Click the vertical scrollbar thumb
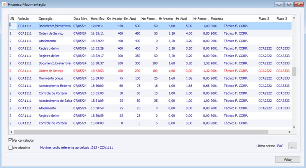The height and width of the screenshot is (168, 306). click(x=294, y=72)
